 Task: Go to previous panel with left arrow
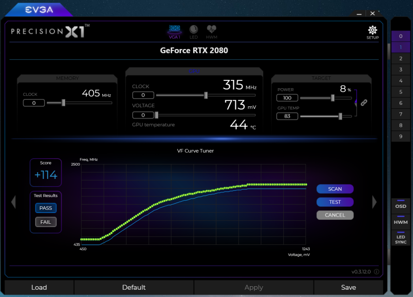tap(13, 202)
